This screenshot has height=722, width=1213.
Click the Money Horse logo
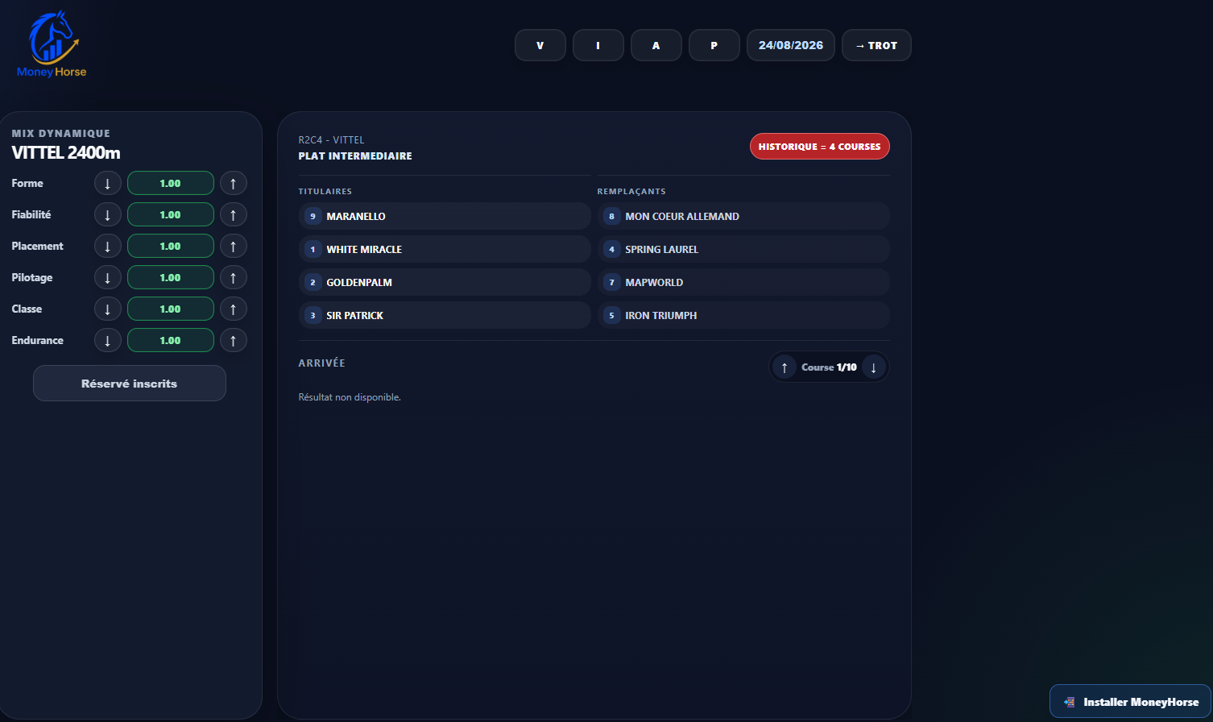point(52,45)
